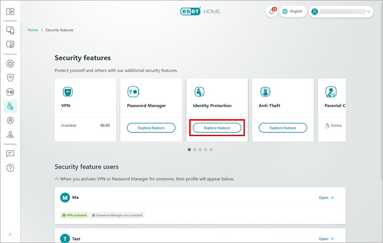The width and height of the screenshot is (383, 243).
Task: Open the Anti-Theft sidebar icon
Action: [10, 121]
